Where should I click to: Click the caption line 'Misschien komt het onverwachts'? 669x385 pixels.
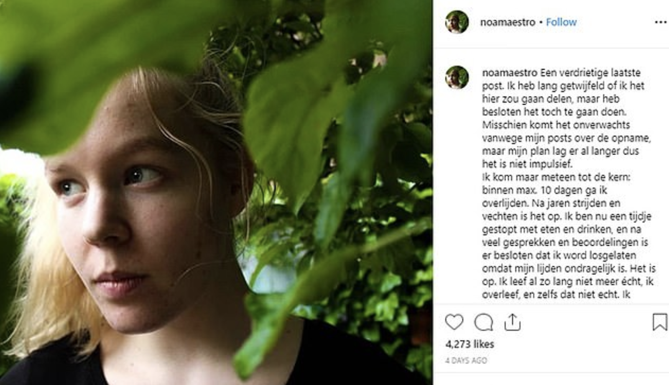click(556, 125)
